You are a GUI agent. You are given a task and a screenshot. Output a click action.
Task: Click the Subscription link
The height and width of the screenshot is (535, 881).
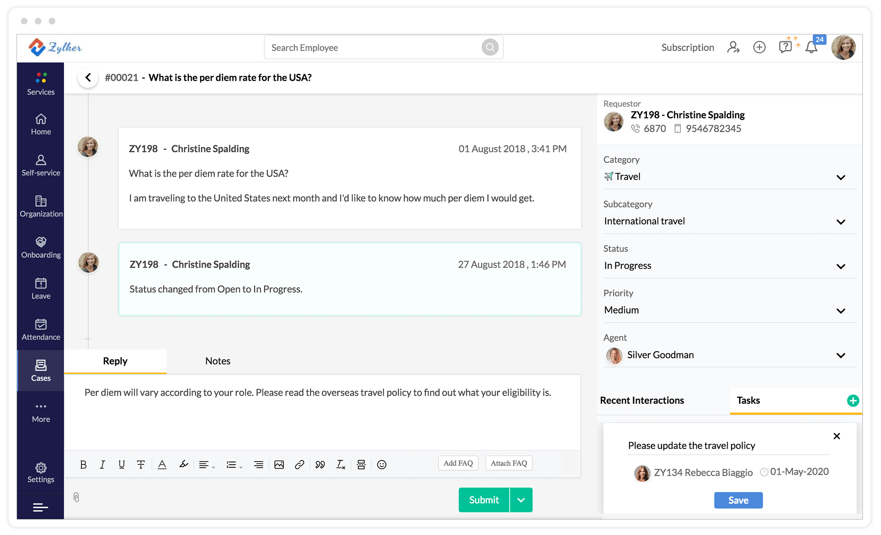tap(688, 47)
